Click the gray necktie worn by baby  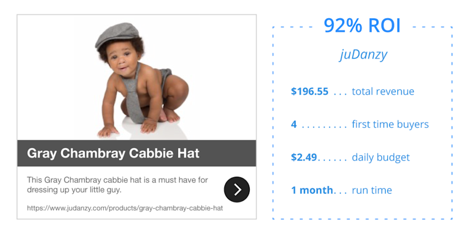[136, 100]
